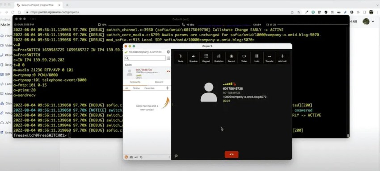
Task: Turn on the Speaker in Zoiper
Action: point(194,58)
